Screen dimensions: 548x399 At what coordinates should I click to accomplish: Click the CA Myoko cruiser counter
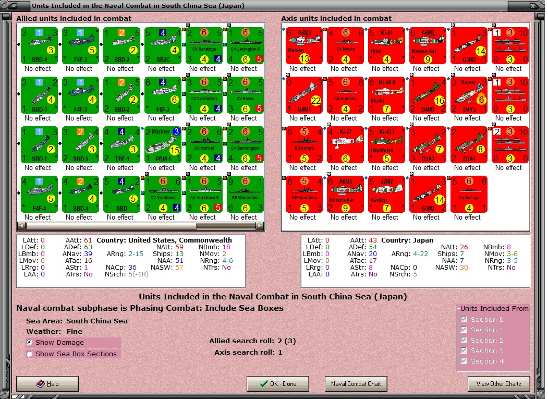345,46
